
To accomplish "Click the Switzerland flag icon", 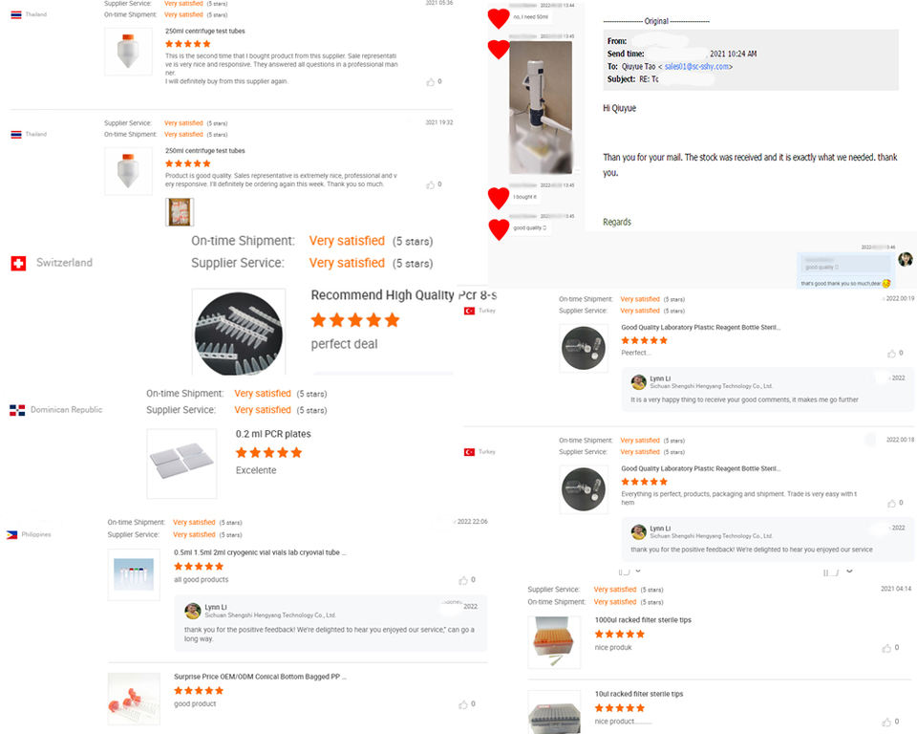I will 18,264.
